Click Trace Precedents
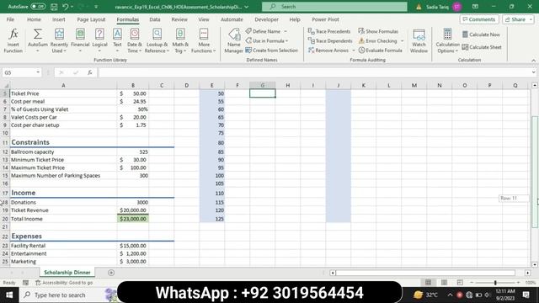The width and height of the screenshot is (539, 303). 329,31
